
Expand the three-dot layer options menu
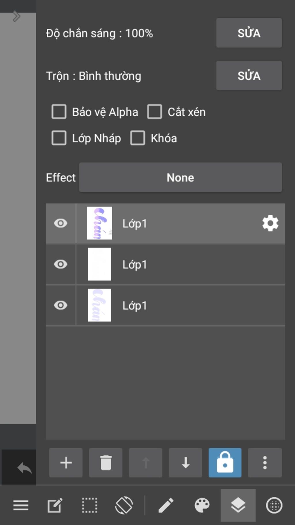coord(265,463)
